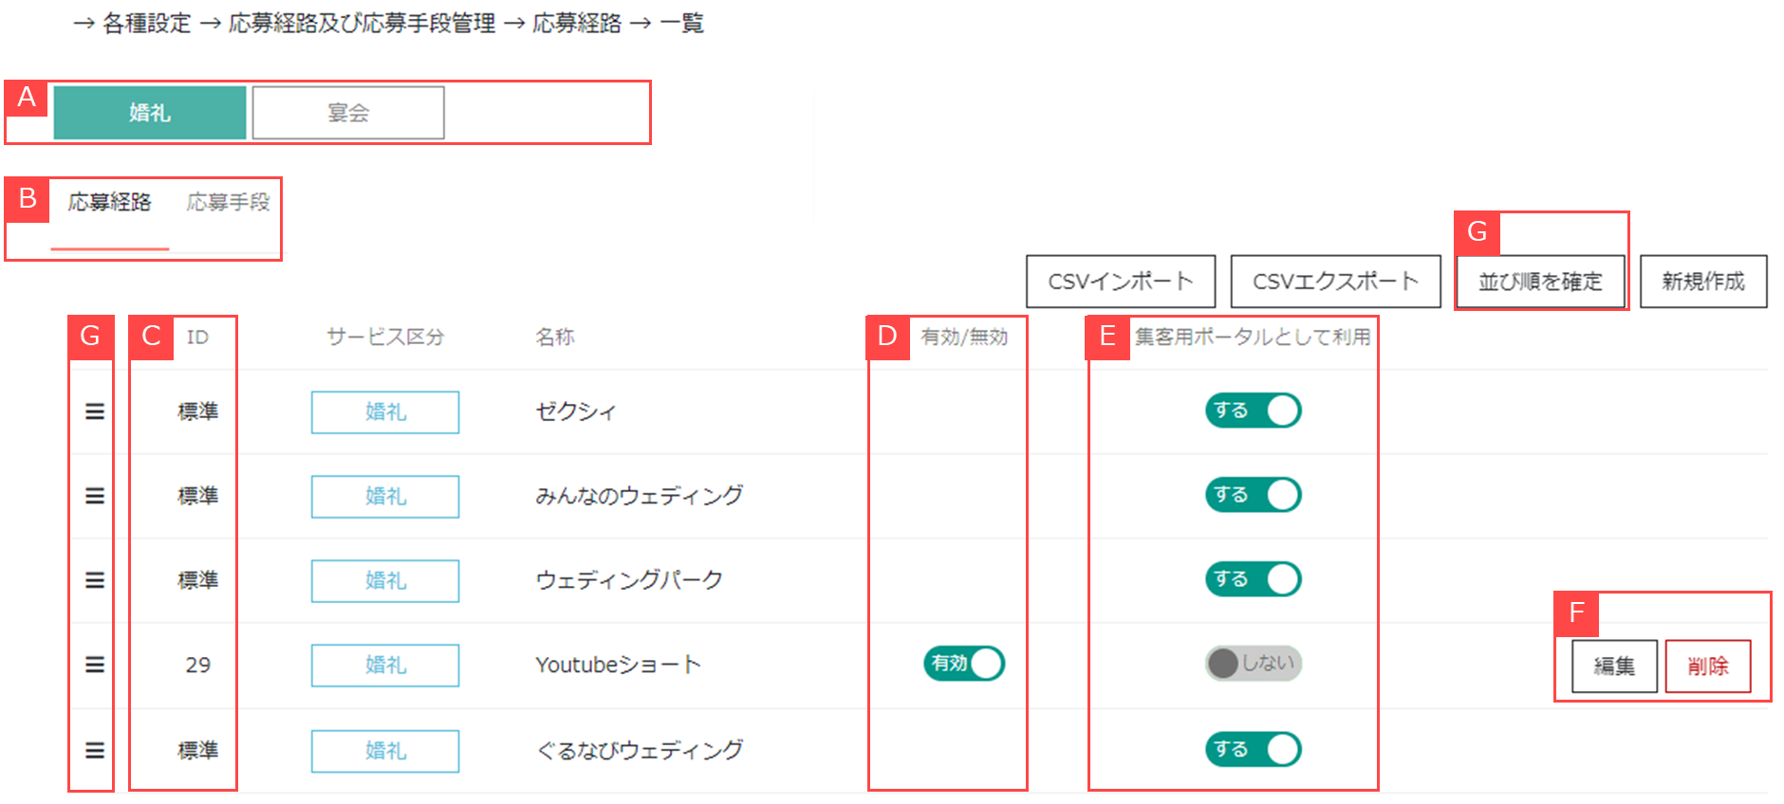Screen dimensions: 1784x804
Task: Click the drag handle for ウェディングパーク row
Action: point(95,580)
